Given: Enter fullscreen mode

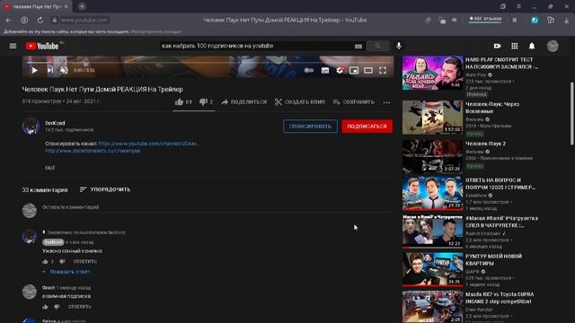Looking at the screenshot, I should tap(383, 70).
